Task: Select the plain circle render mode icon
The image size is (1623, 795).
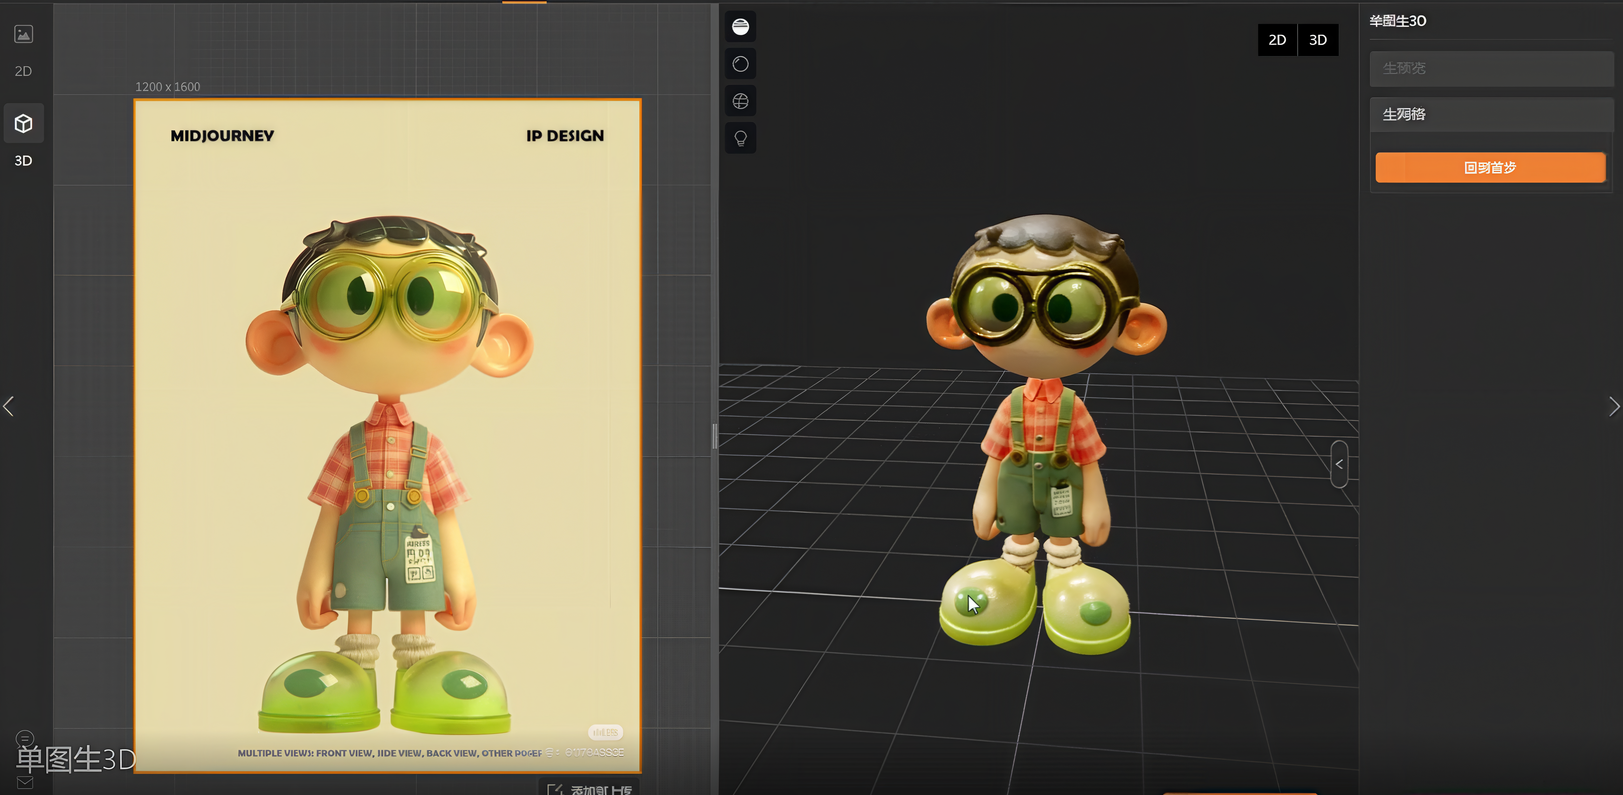Action: click(x=740, y=64)
